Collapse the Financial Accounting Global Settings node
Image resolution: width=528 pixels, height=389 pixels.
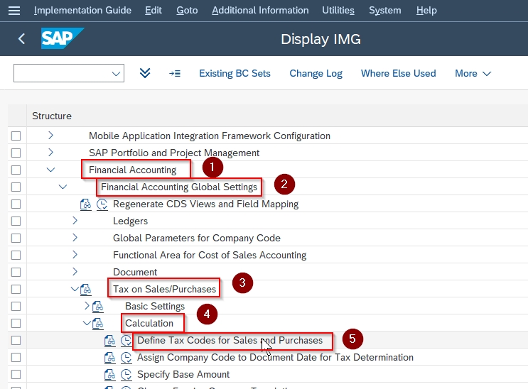(x=63, y=187)
